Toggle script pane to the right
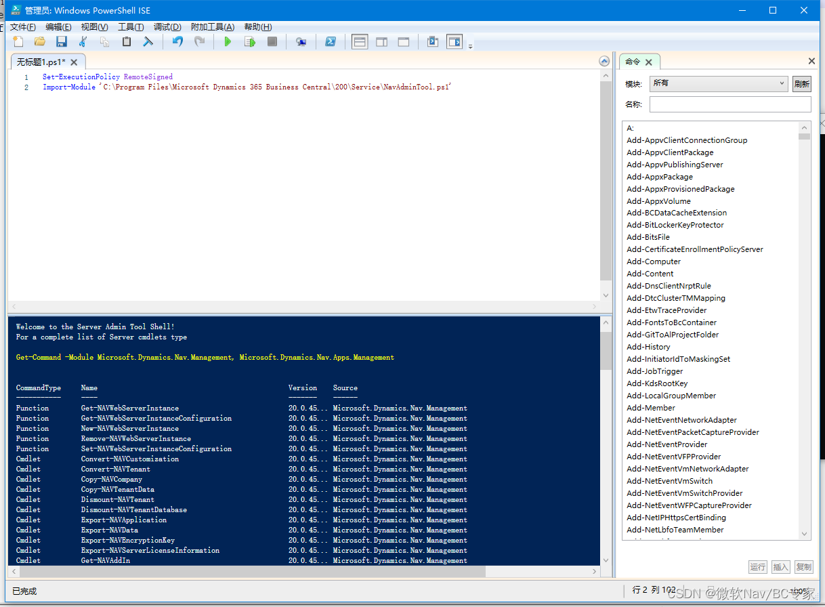 381,41
